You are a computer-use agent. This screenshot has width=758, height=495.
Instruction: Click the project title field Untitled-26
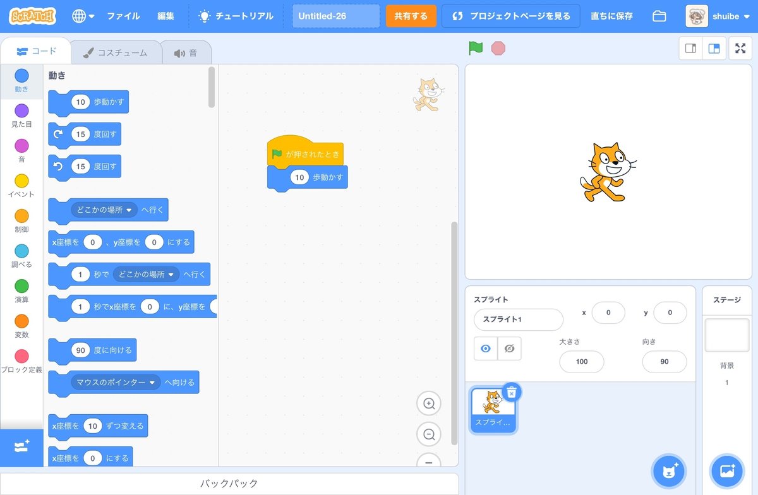336,16
